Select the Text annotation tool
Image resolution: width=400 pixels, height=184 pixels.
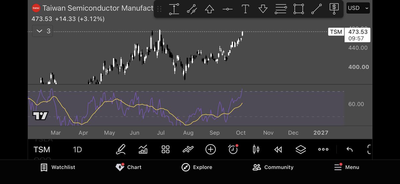(x=245, y=9)
